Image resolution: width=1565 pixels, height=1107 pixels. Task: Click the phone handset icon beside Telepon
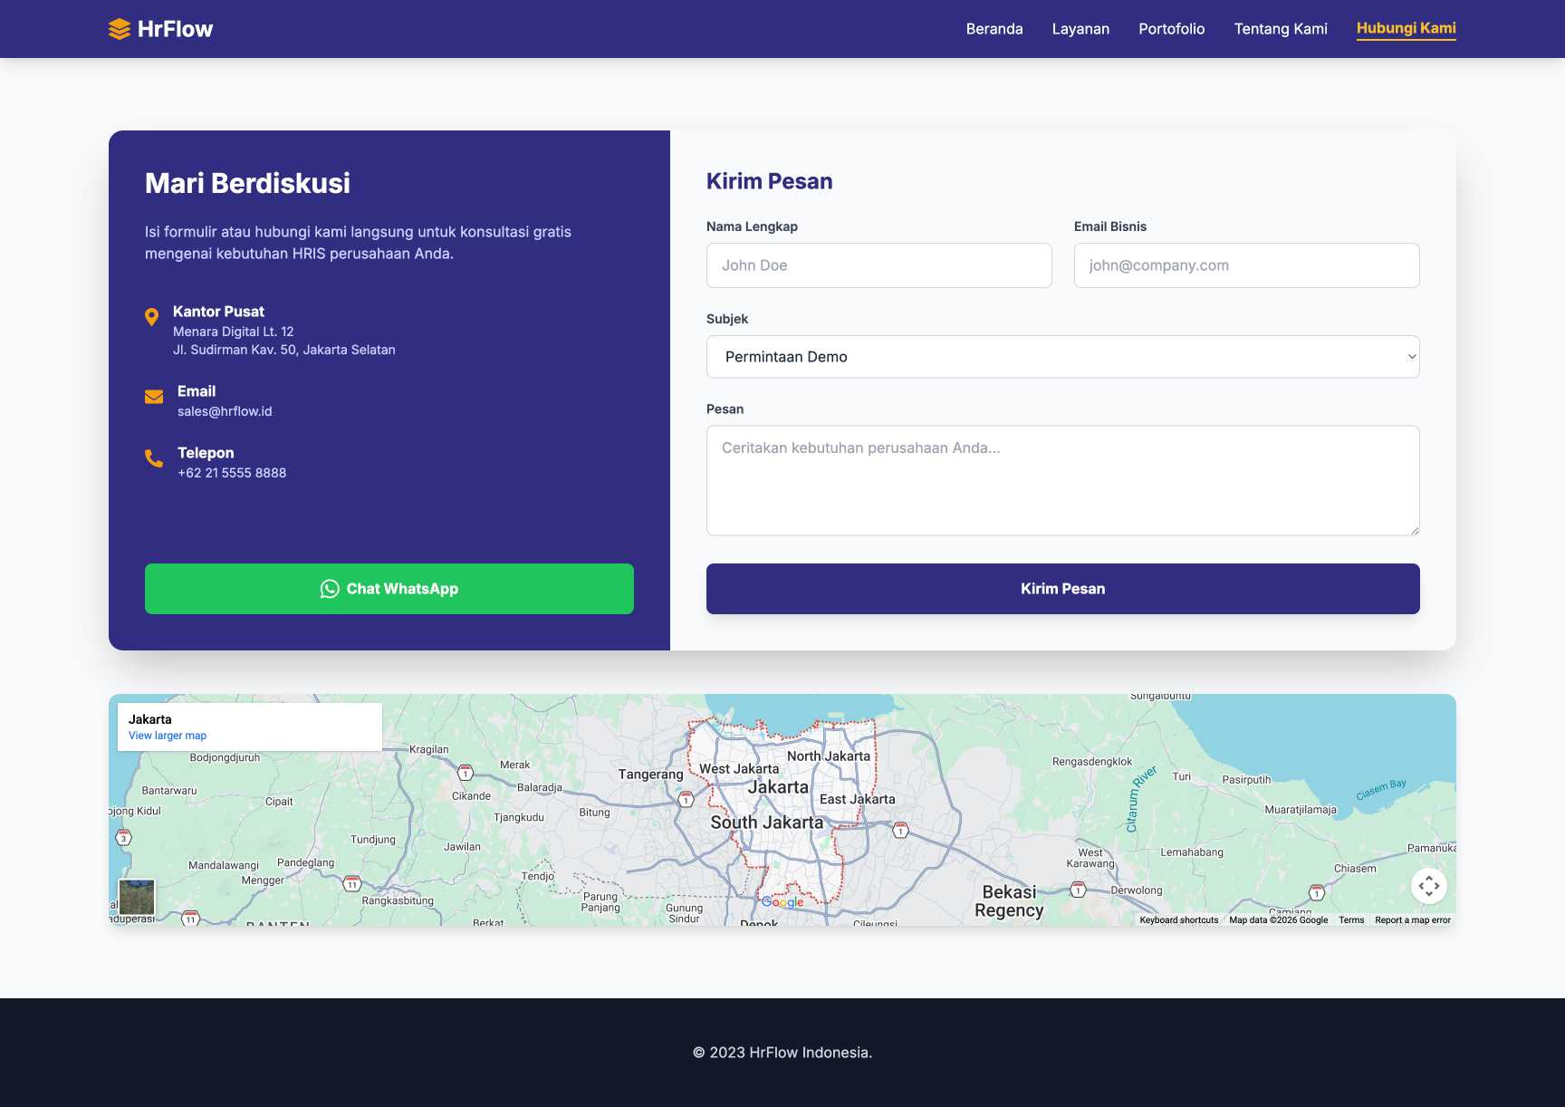click(154, 458)
